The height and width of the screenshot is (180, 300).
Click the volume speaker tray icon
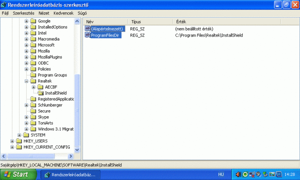238,174
